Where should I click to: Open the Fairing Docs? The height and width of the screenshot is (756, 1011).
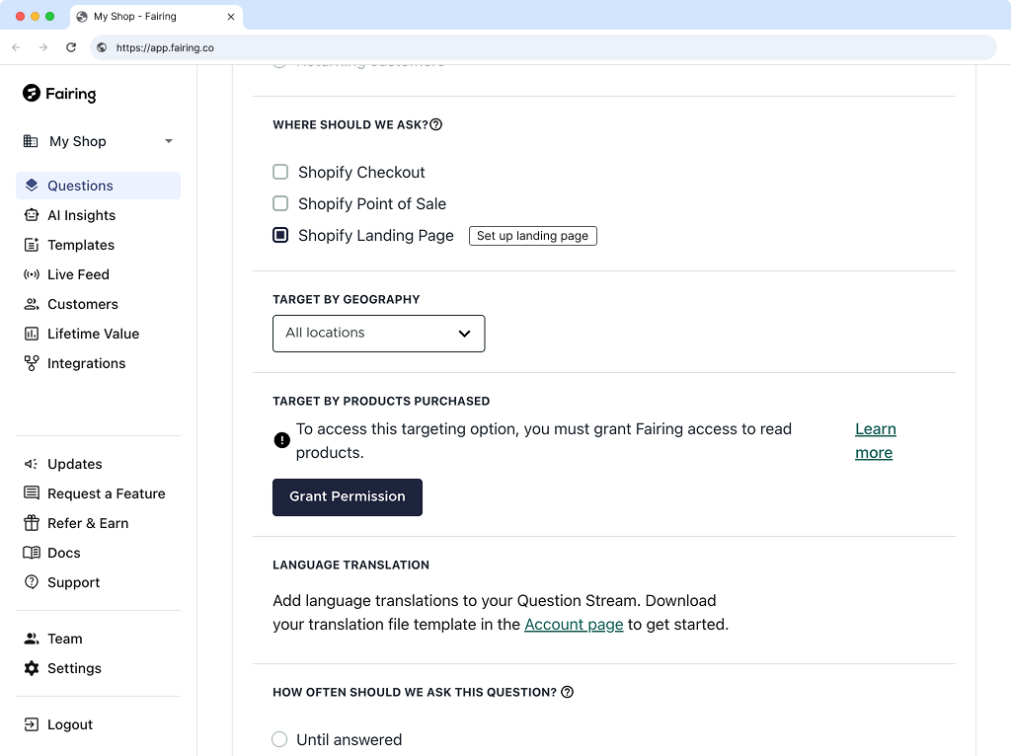(x=65, y=553)
